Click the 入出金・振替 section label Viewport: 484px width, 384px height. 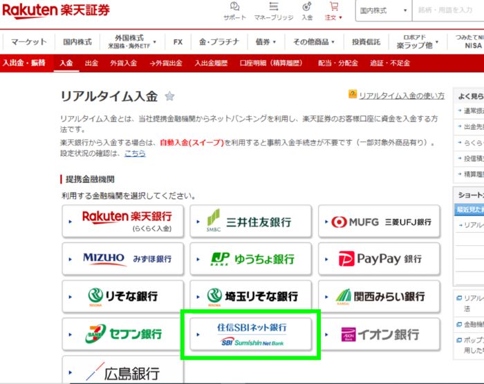coord(24,63)
